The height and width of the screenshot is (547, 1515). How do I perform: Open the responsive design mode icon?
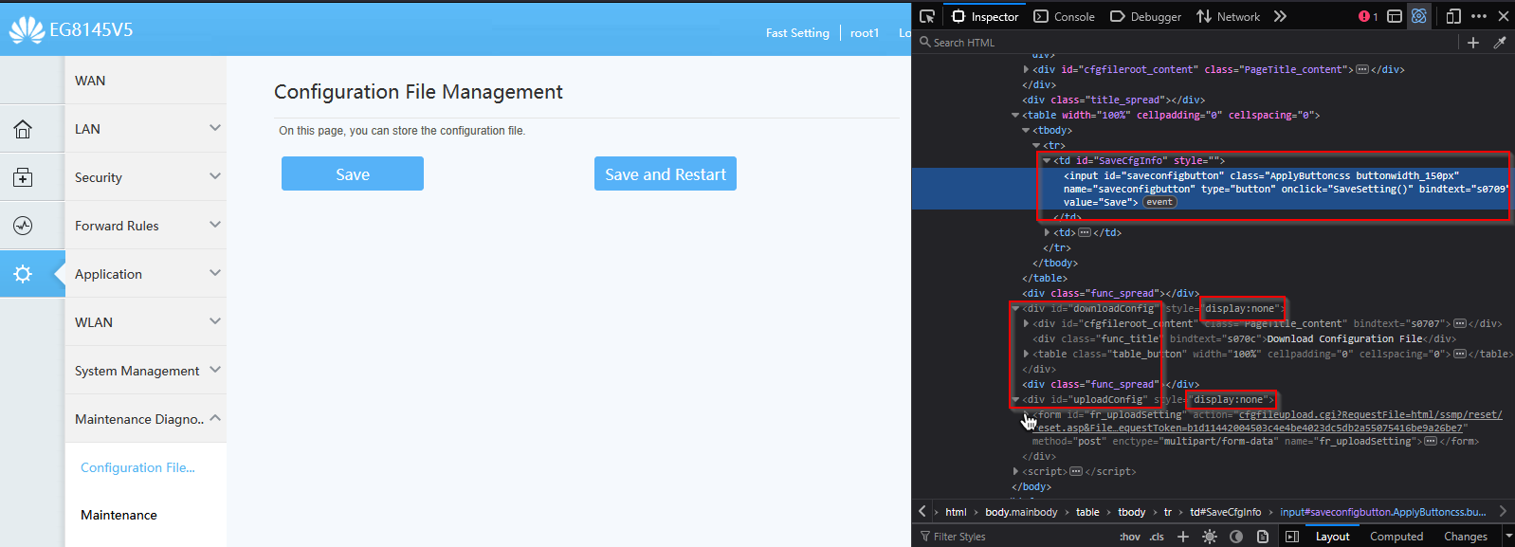coord(1453,16)
